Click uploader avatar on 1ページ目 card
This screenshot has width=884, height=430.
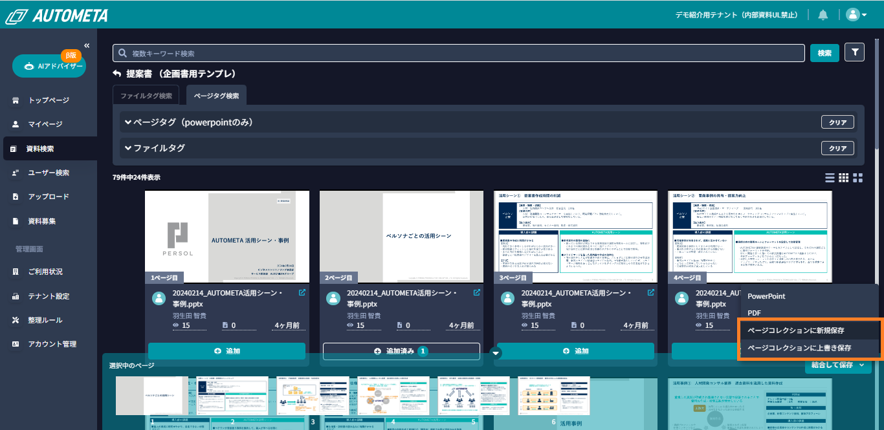(159, 298)
